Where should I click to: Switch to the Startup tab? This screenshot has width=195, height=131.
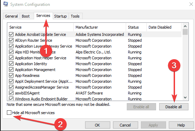tap(60, 16)
